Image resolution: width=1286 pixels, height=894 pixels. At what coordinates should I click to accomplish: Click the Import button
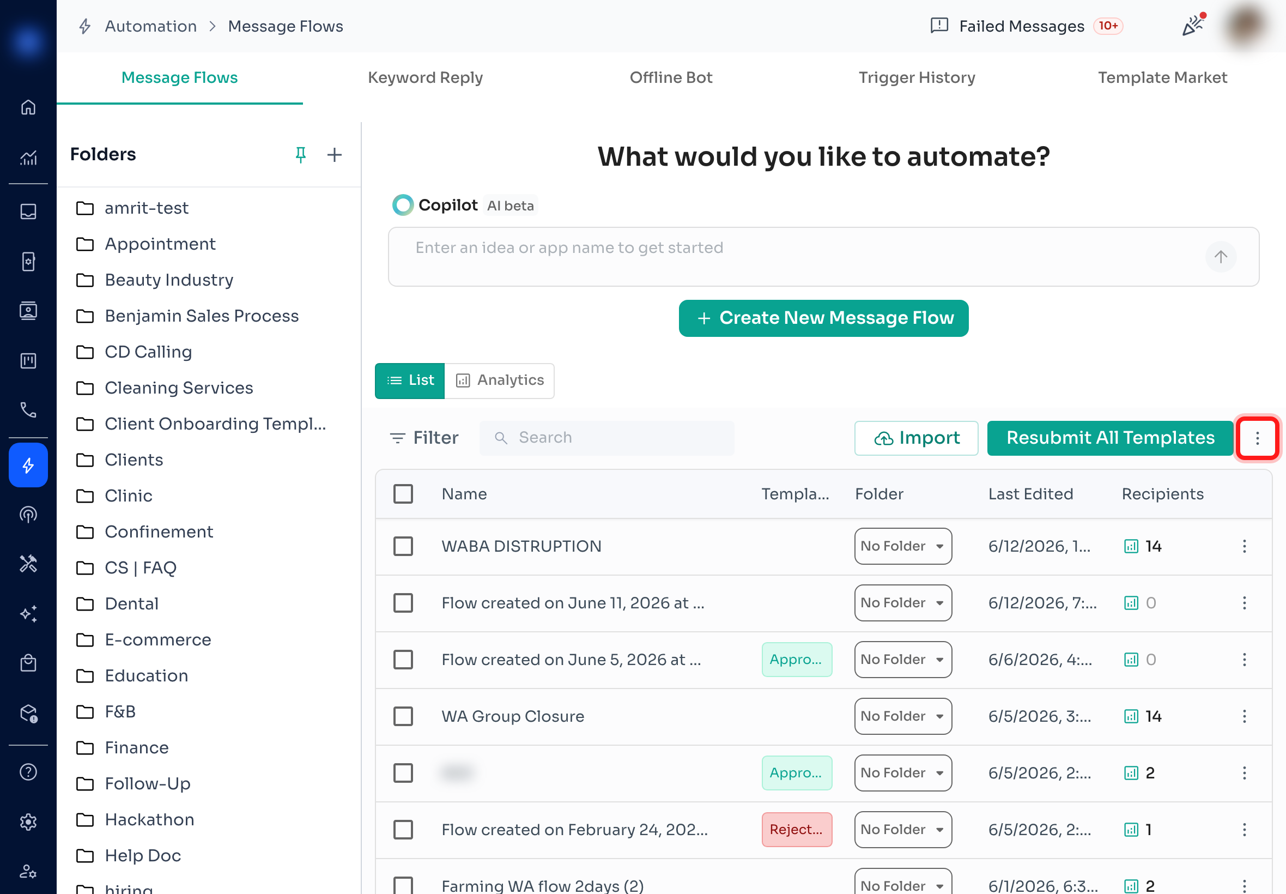916,438
